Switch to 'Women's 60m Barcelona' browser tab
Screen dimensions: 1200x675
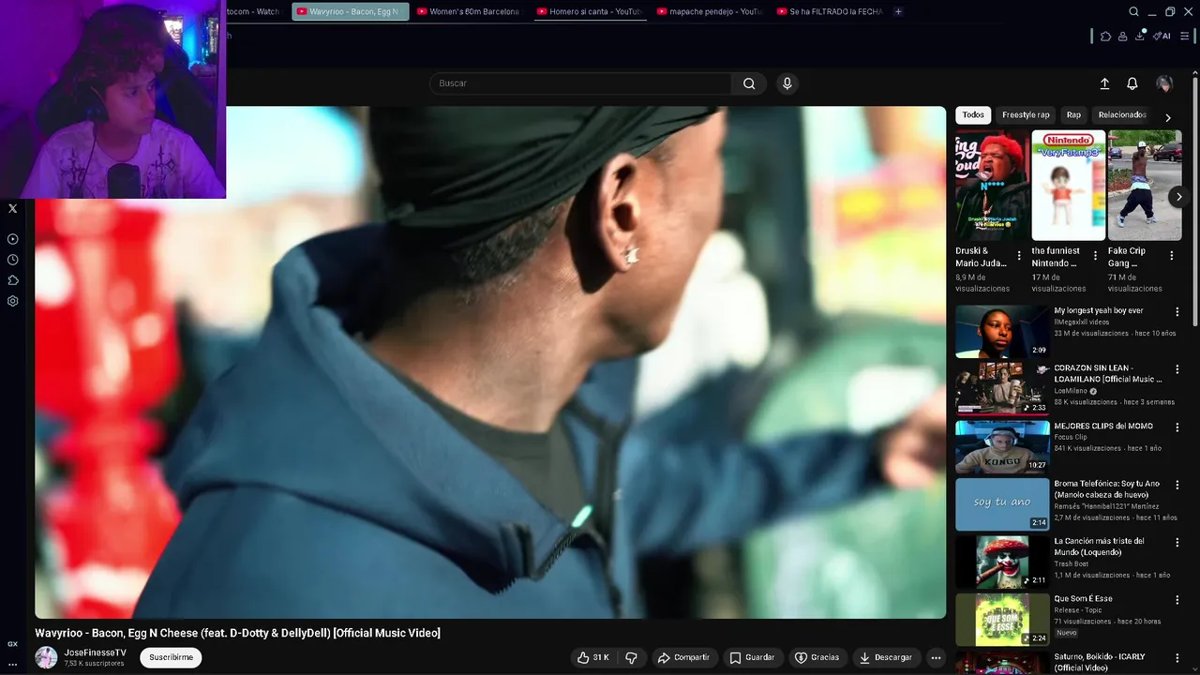pos(469,11)
